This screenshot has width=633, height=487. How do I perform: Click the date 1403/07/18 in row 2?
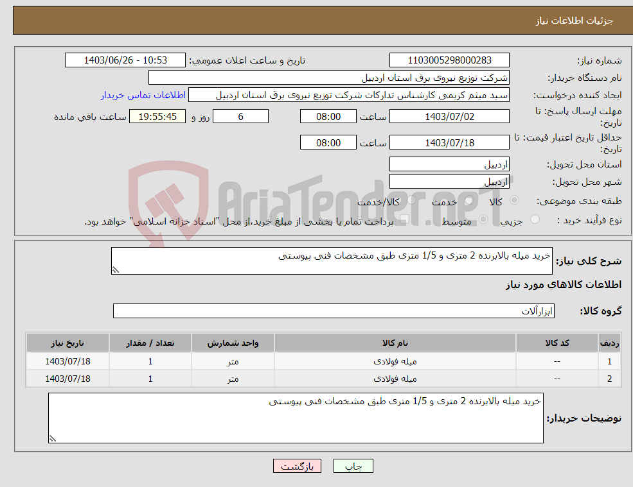click(x=67, y=379)
